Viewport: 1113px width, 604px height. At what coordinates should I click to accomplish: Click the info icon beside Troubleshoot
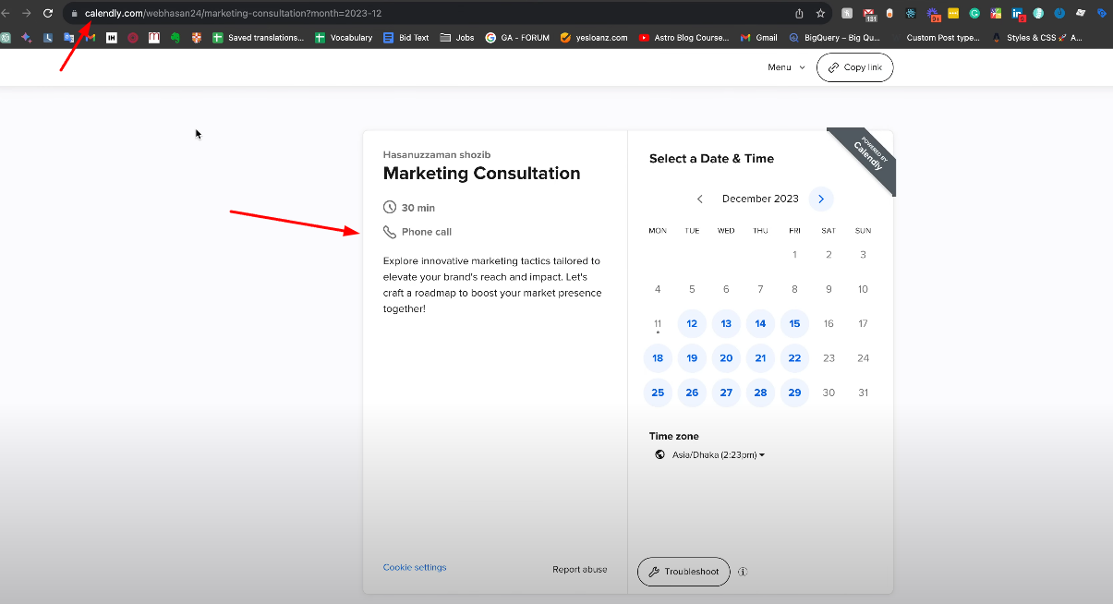[743, 572]
